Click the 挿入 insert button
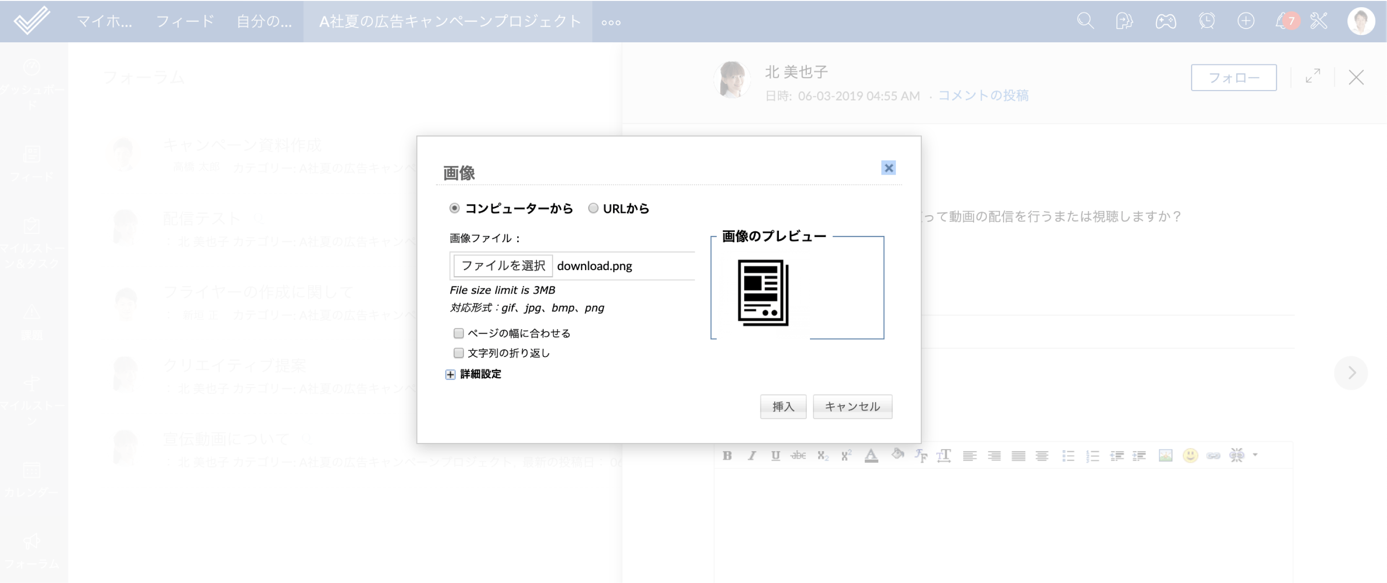 [783, 407]
